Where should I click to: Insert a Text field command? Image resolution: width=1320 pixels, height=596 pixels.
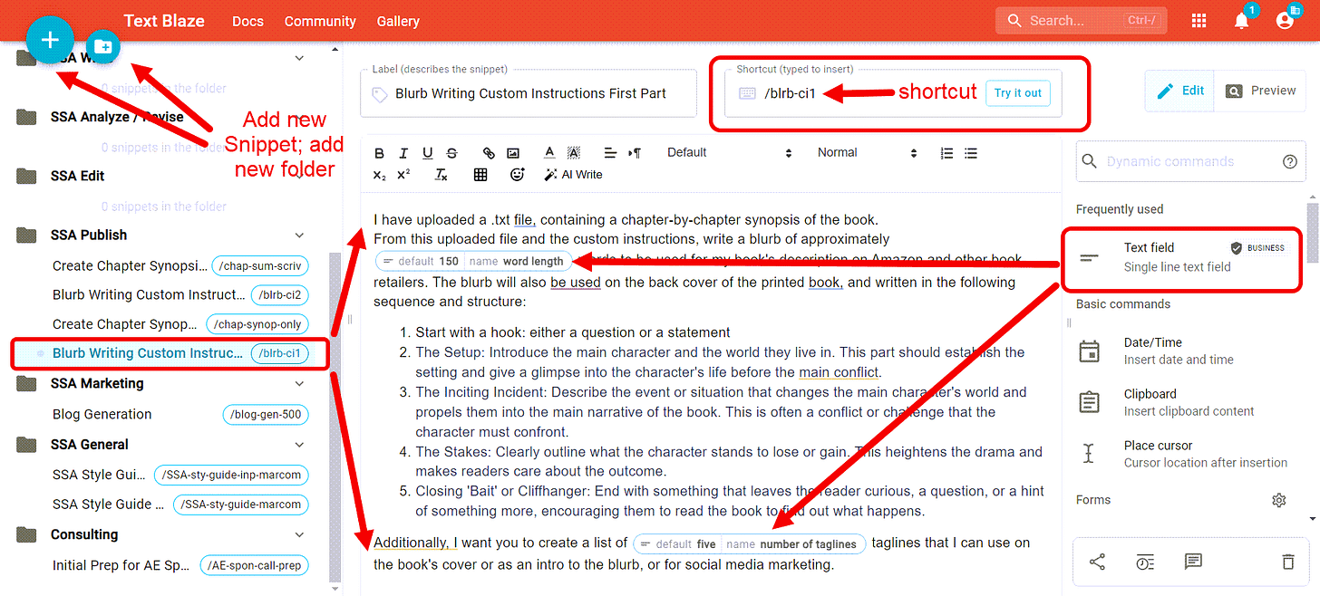point(1182,257)
